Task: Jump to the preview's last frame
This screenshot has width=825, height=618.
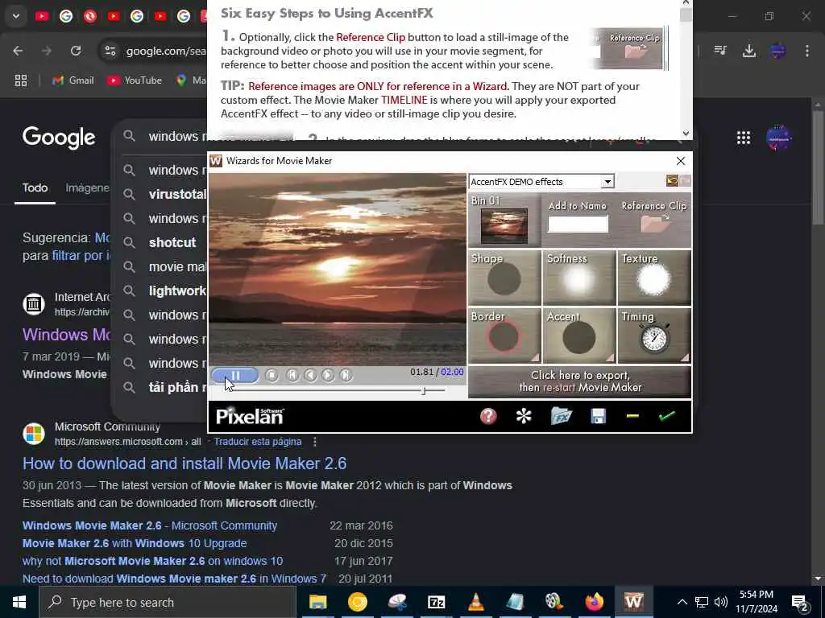Action: pyautogui.click(x=346, y=375)
